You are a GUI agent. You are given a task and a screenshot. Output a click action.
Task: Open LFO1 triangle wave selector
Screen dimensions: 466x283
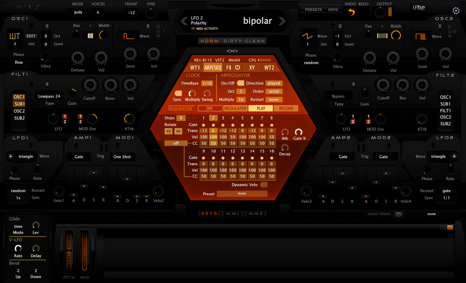26,156
